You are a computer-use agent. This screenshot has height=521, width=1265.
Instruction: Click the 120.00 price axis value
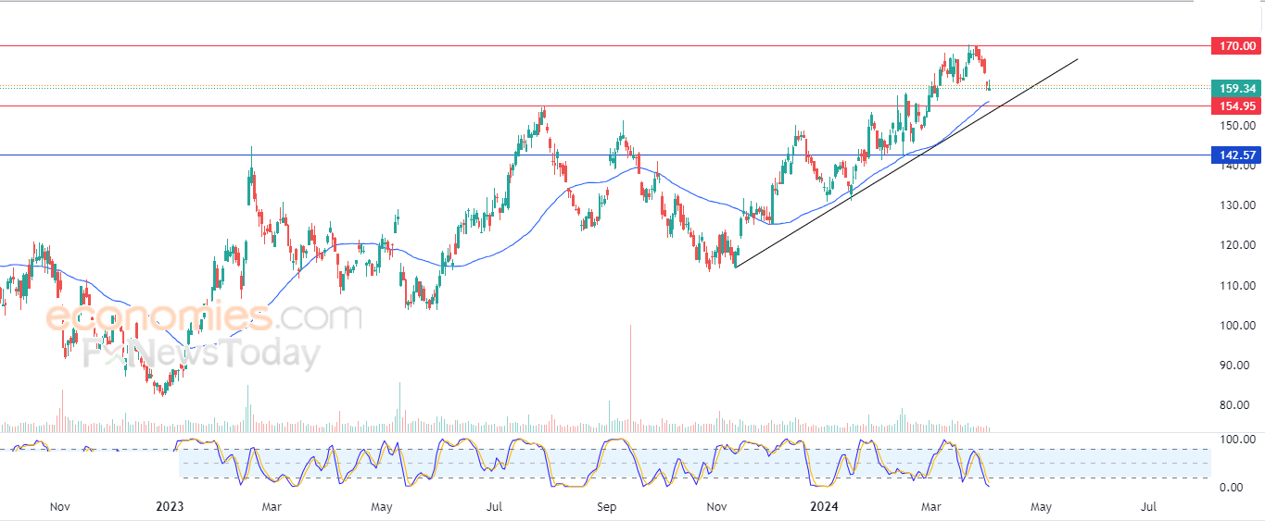tap(1238, 245)
